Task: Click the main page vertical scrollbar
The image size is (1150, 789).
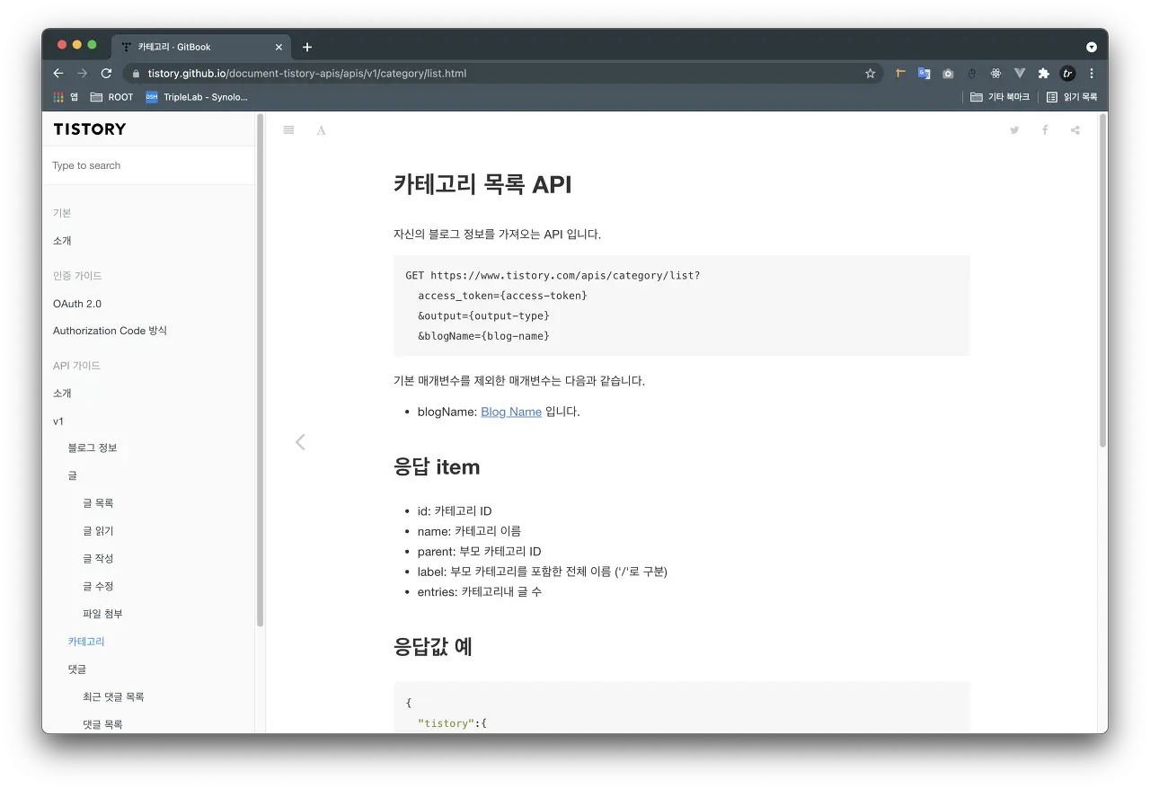Action: pos(1102,280)
